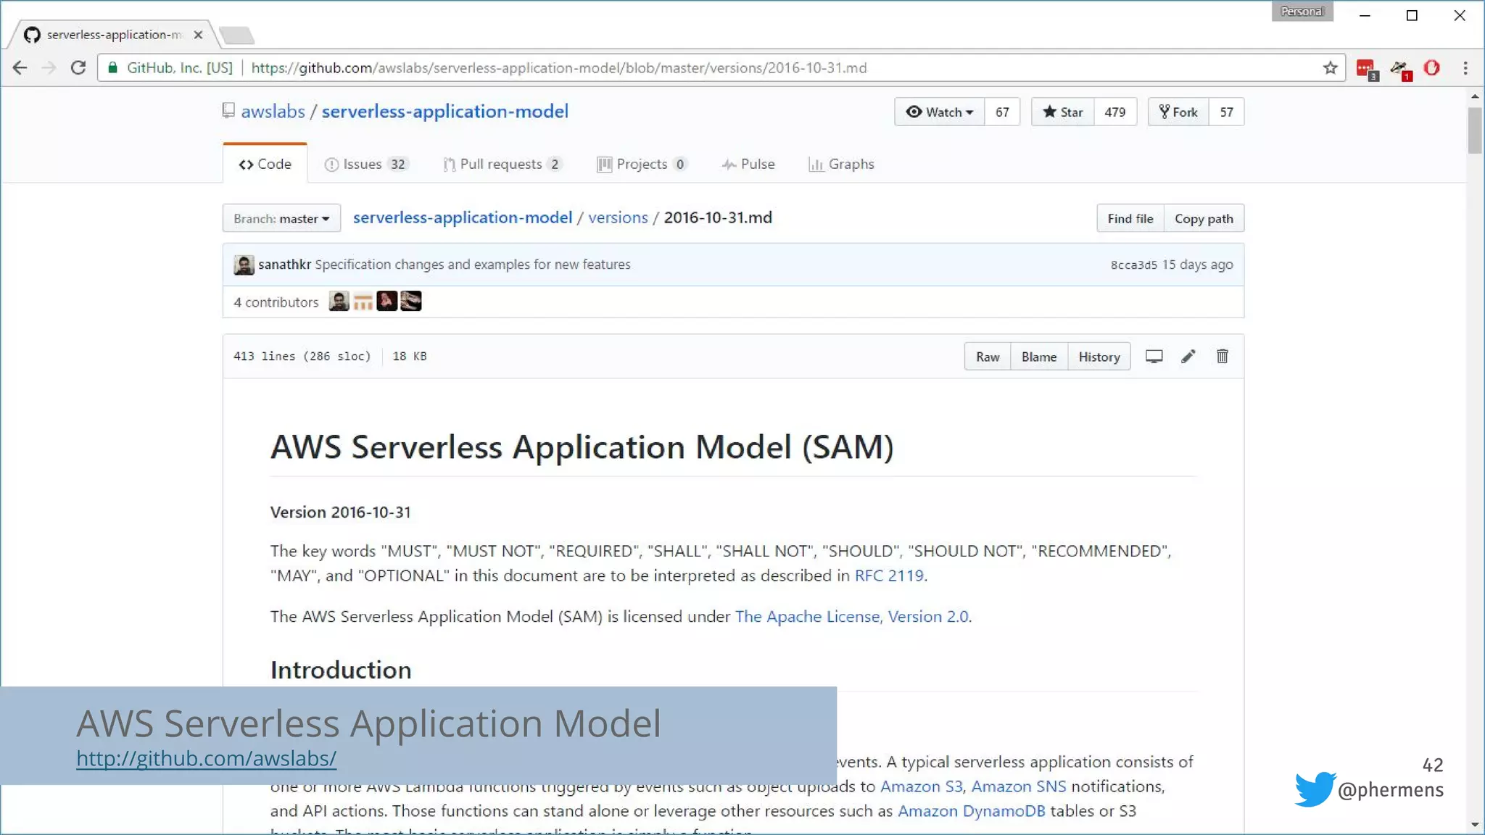Open the red calendar extension icon
Screen dimensions: 1485x835
[1366, 69]
